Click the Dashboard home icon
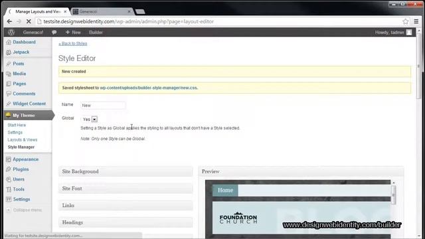Viewport: 425px width, 239px height. [9, 42]
